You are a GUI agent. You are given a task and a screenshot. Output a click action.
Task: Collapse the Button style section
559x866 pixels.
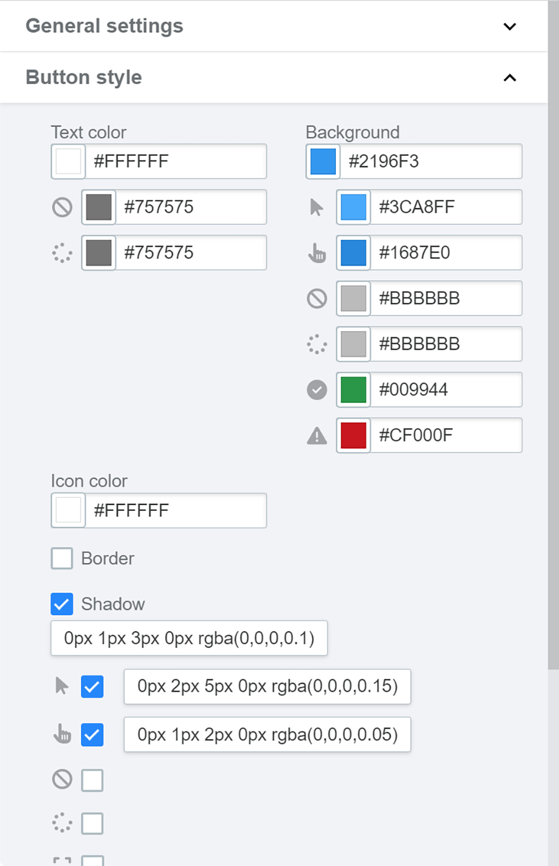[510, 78]
